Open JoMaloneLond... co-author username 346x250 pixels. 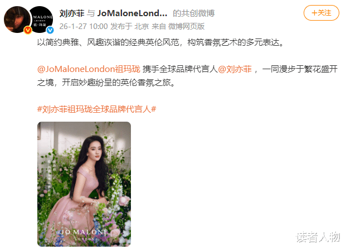coord(132,13)
